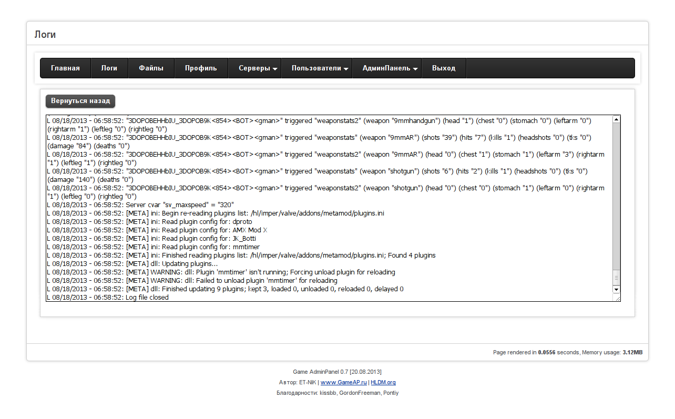Select Логи in the navigation bar
The height and width of the screenshot is (419, 675).
109,68
